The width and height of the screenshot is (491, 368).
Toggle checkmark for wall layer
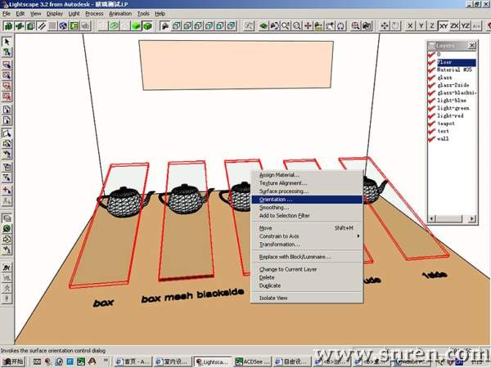click(x=431, y=139)
